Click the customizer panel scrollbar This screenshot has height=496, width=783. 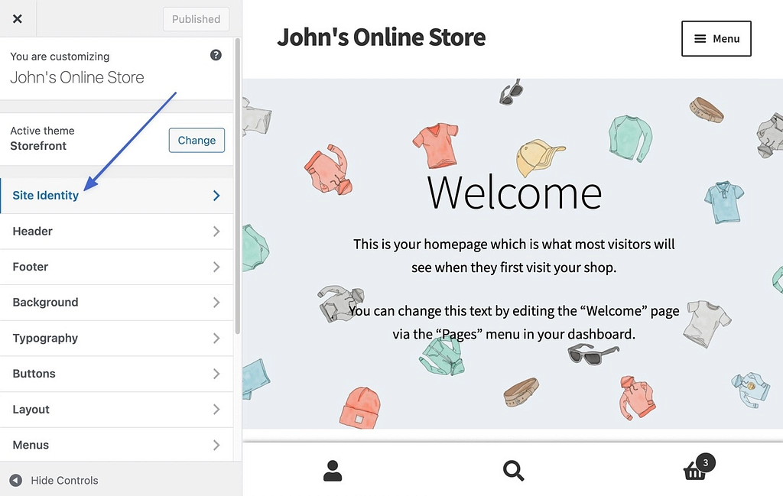click(238, 186)
